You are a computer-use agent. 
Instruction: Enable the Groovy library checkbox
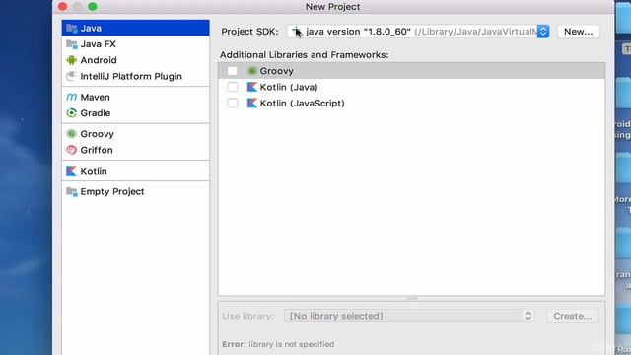[x=233, y=71]
